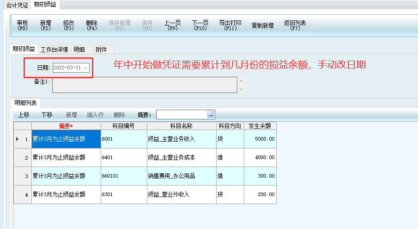
Task: Click the 删除 (F4) toolbar button
Action: coord(91,25)
